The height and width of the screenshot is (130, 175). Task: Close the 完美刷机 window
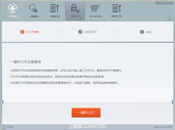click(170, 3)
